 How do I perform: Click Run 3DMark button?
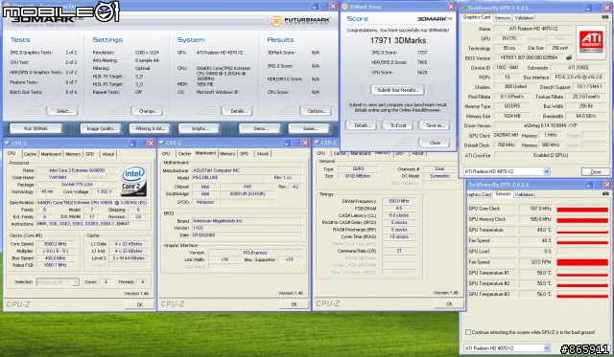(35, 128)
